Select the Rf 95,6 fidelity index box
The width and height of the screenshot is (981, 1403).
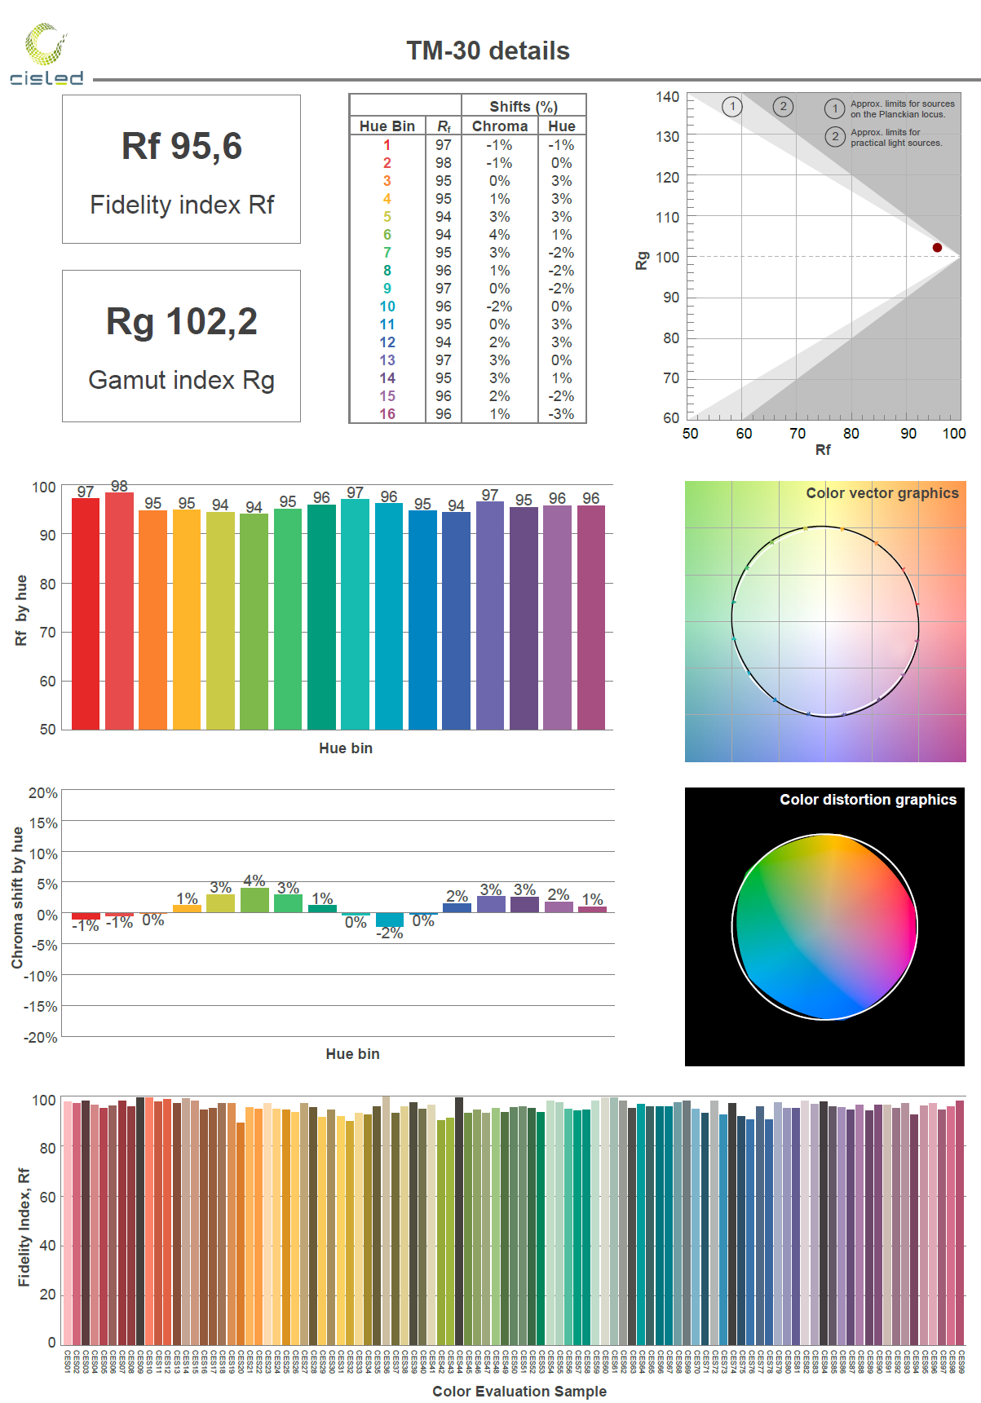tap(181, 169)
